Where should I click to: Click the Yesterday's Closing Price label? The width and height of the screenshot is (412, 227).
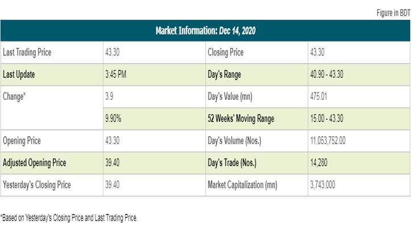point(37,185)
